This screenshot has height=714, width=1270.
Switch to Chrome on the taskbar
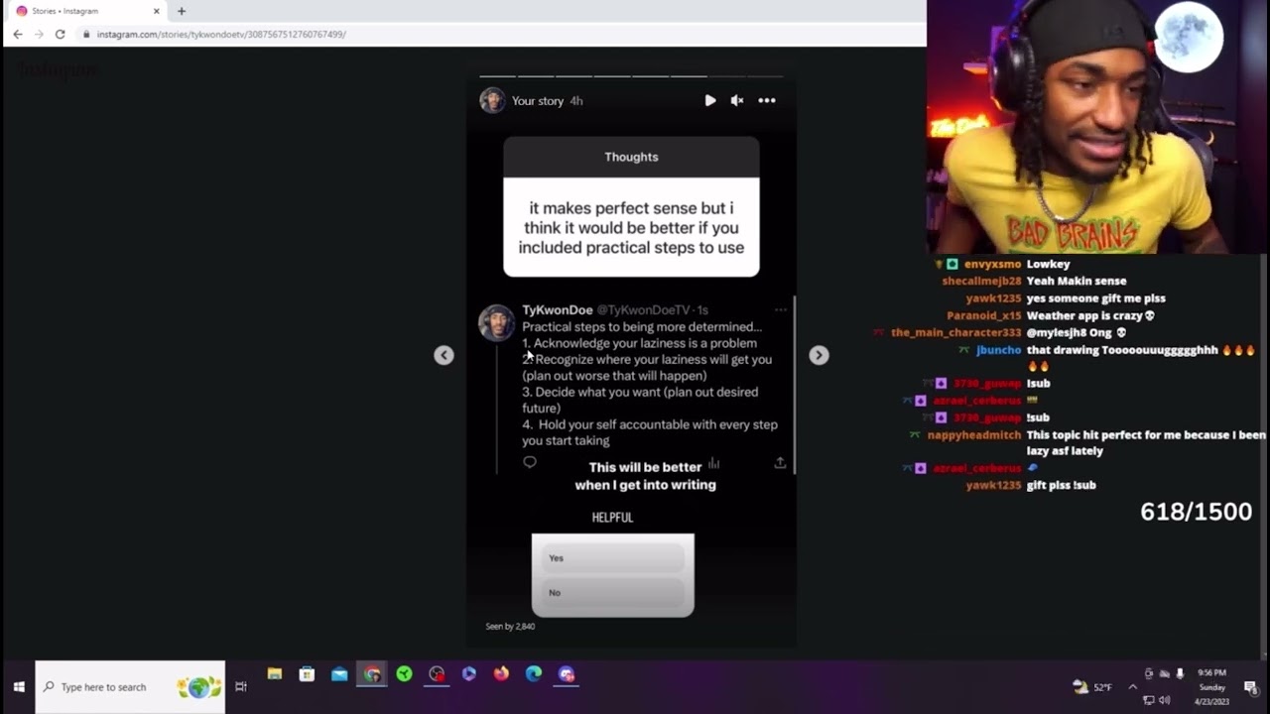[372, 674]
